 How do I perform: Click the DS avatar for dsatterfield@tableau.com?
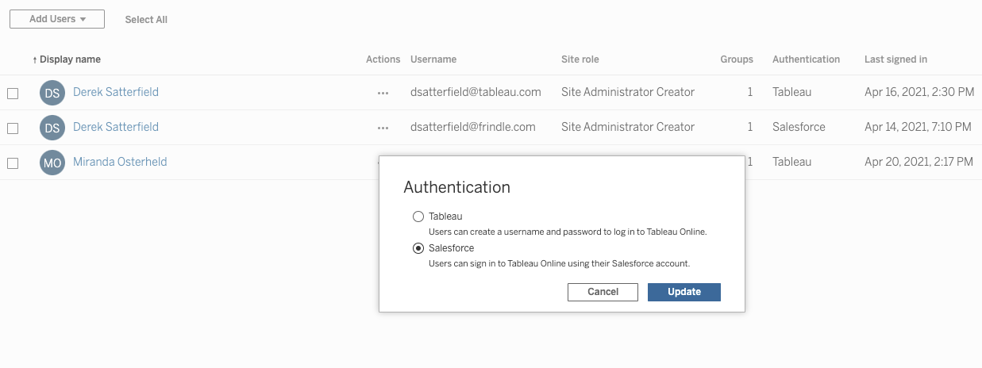(x=52, y=93)
